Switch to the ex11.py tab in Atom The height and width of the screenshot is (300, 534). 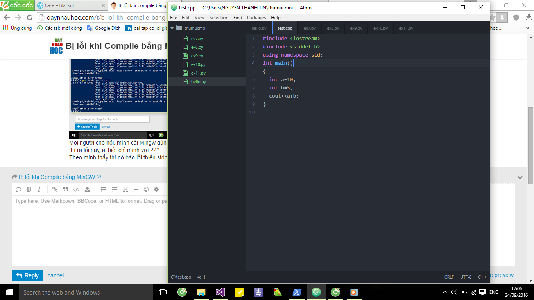pos(406,28)
